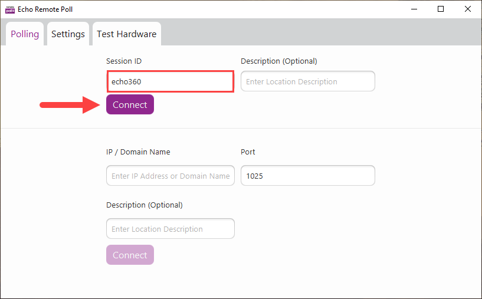Click the Echo Remote Poll app icon in title bar
This screenshot has height=299, width=482.
pyautogui.click(x=10, y=9)
